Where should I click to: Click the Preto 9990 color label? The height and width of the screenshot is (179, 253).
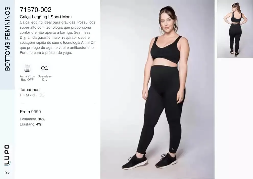[x=30, y=112]
